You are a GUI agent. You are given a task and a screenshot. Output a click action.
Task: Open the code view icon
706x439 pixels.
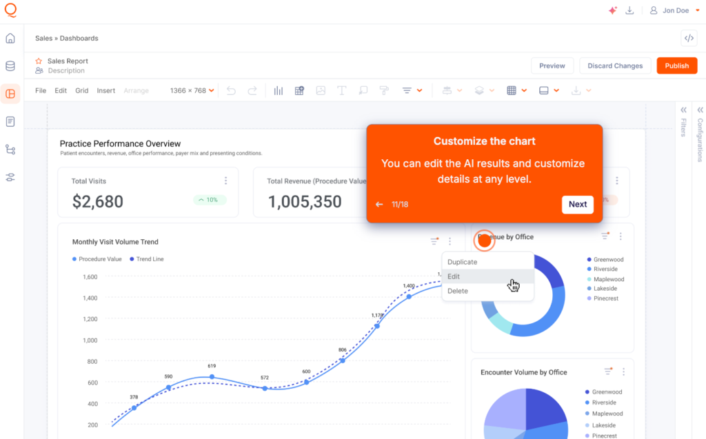tap(688, 38)
